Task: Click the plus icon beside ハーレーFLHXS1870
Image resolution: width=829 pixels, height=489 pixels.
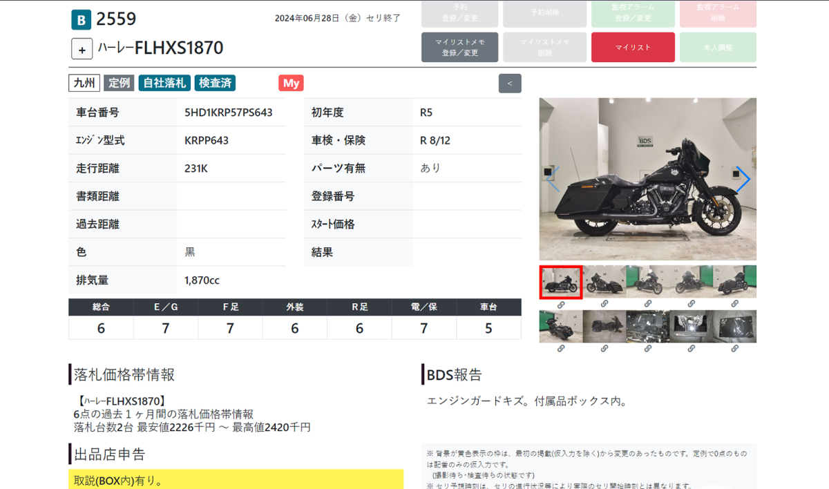Action: coord(82,49)
